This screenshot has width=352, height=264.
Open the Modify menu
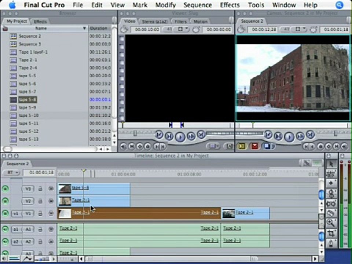(165, 5)
